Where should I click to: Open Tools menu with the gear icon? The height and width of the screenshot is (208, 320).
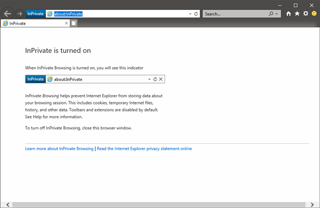(x=306, y=14)
